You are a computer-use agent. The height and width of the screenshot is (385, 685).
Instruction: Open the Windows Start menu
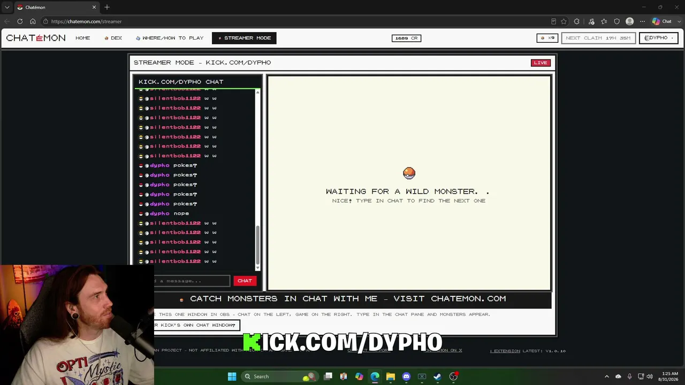click(232, 376)
